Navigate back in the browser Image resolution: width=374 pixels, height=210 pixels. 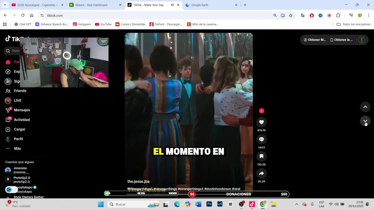(5, 15)
